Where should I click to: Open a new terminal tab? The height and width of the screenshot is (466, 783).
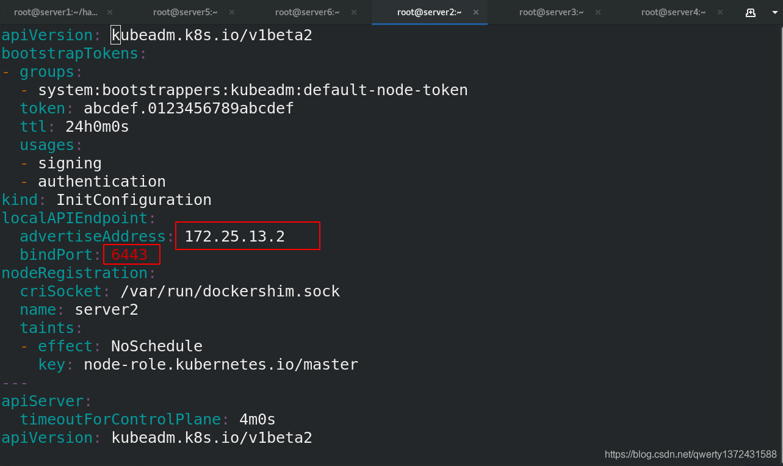pos(751,12)
